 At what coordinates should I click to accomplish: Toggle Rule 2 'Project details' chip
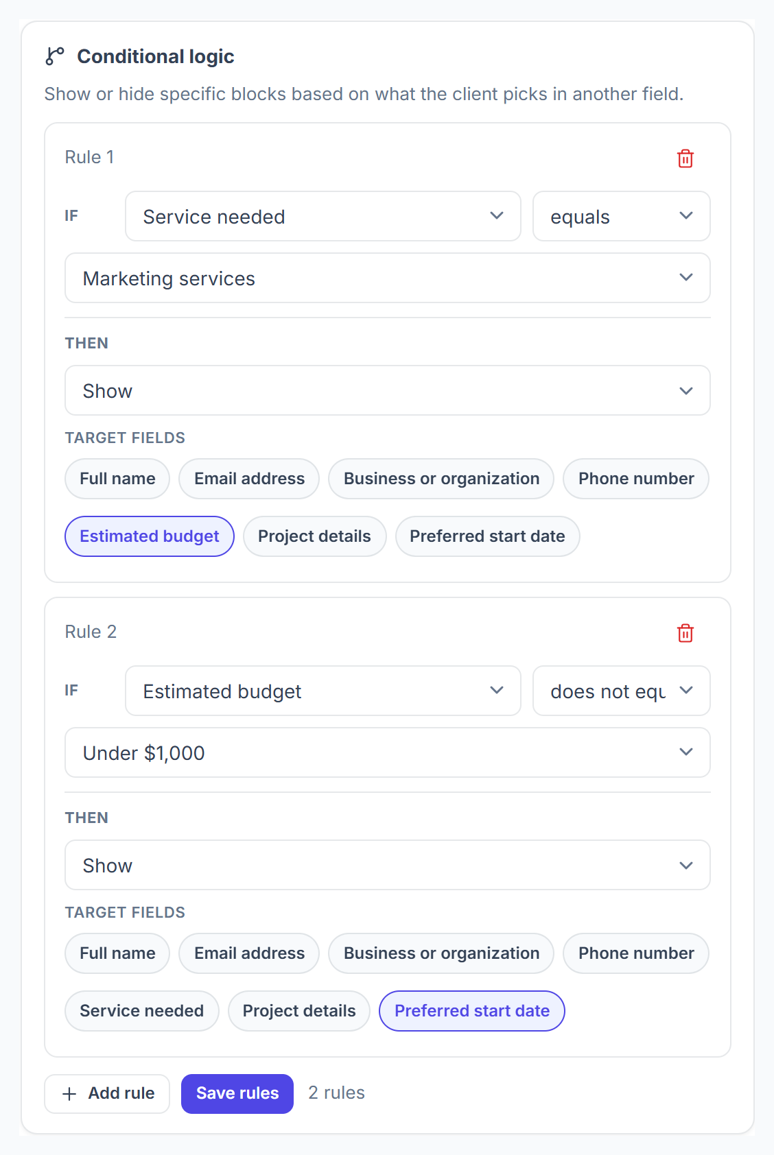tap(299, 1011)
